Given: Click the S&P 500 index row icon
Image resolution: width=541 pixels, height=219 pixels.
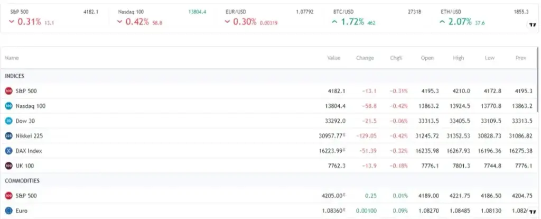Looking at the screenshot, I should pos(8,91).
